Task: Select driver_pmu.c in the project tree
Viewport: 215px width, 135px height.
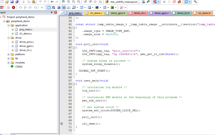Action: click(26, 42)
